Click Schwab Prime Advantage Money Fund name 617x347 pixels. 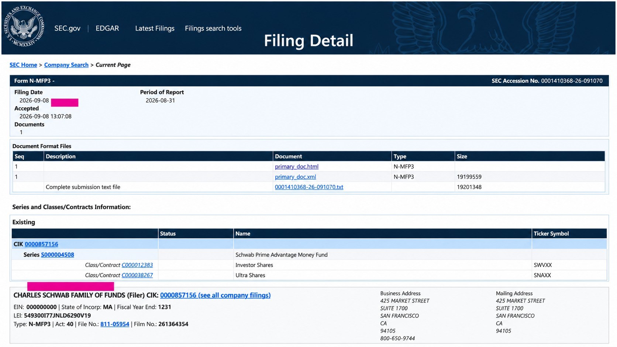click(x=282, y=255)
